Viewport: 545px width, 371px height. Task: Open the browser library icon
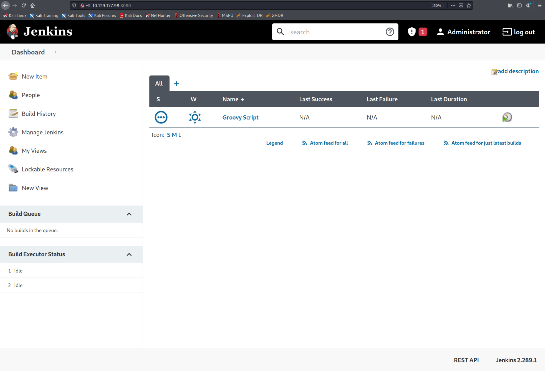click(x=510, y=5)
